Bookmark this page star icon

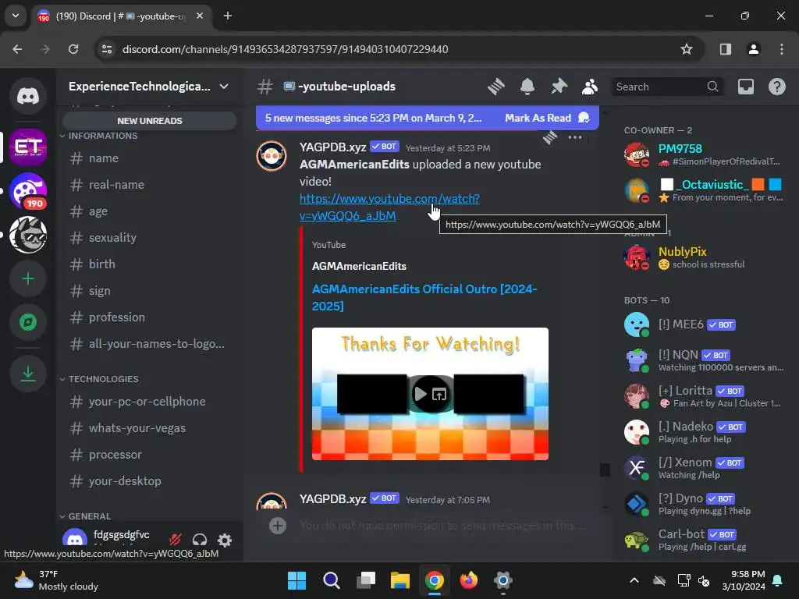tap(687, 49)
